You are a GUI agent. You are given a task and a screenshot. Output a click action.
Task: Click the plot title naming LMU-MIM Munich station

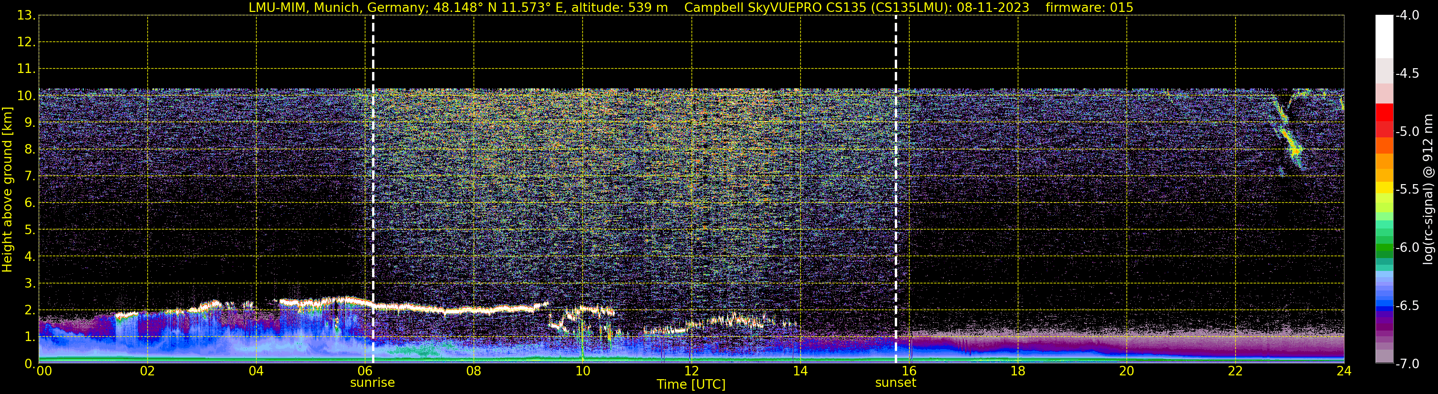point(458,7)
